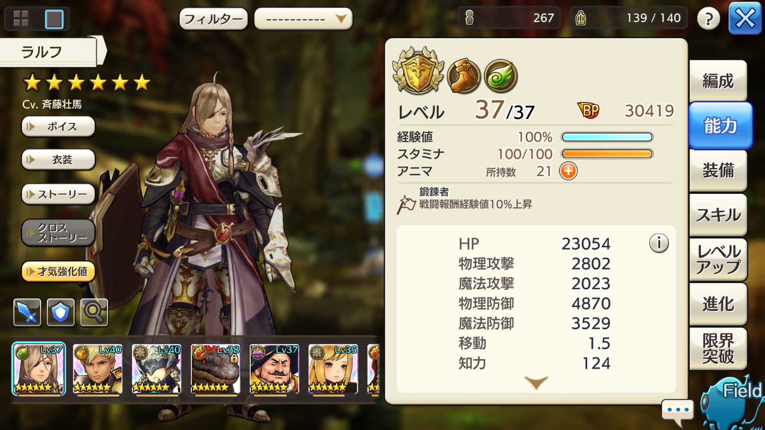This screenshot has width=765, height=430.
Task: Show stat details via info icon
Action: (x=659, y=243)
